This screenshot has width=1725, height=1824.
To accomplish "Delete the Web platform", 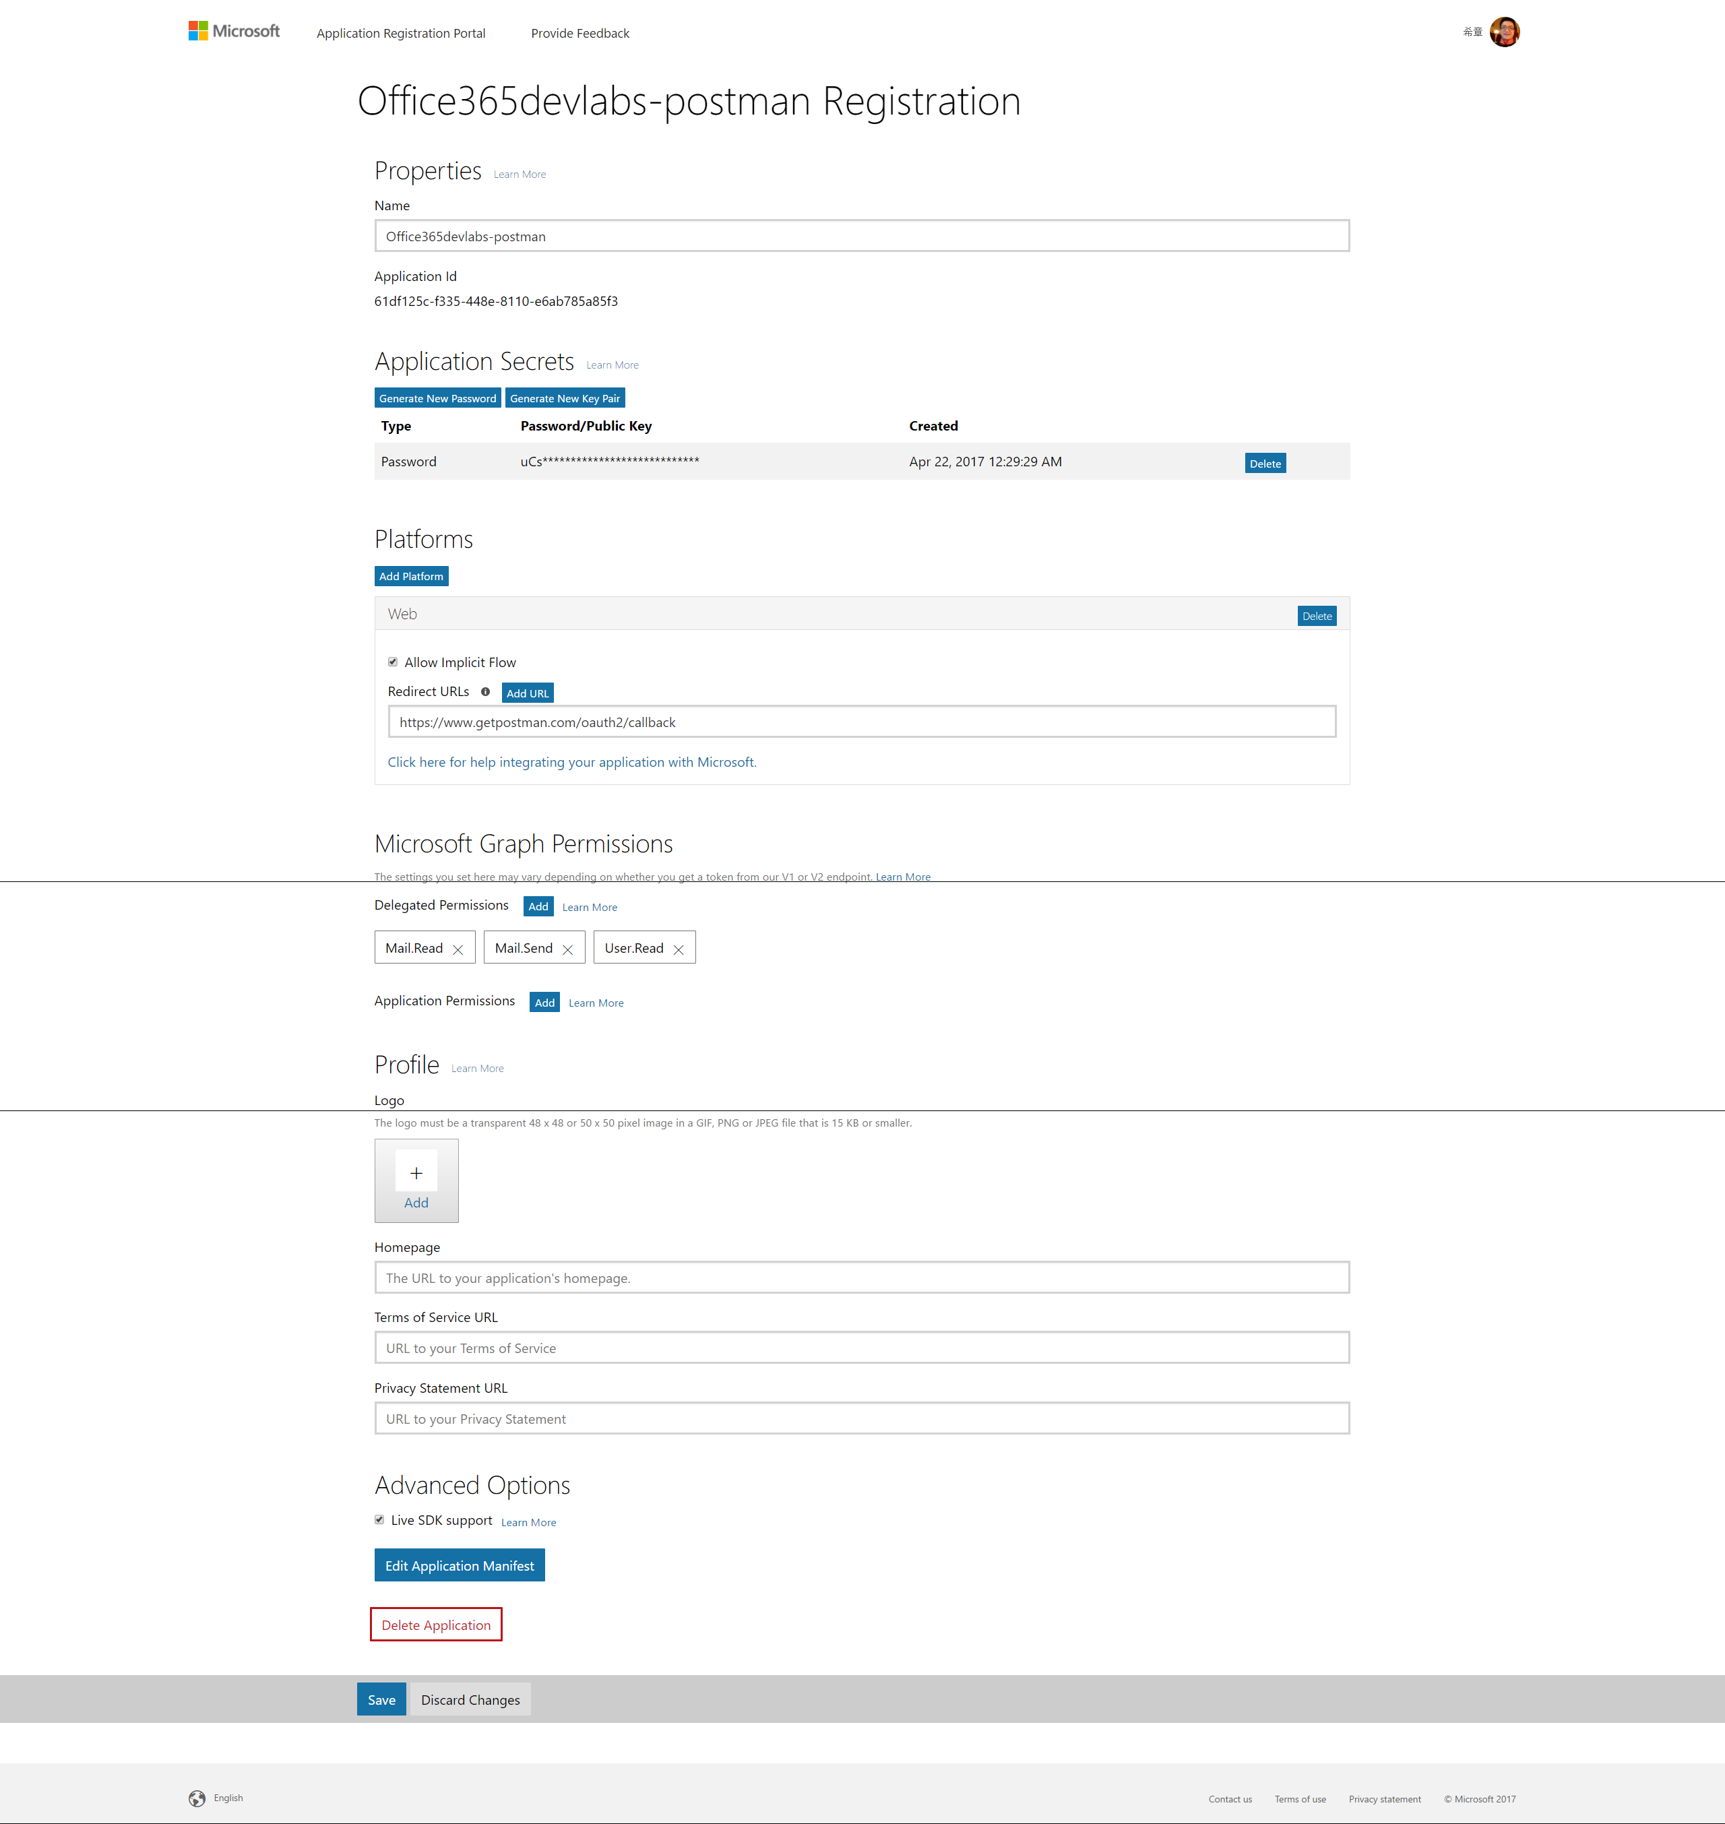I will click(x=1317, y=616).
